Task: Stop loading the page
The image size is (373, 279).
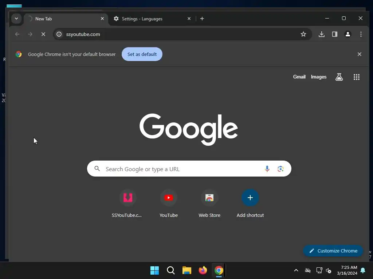Action: (x=43, y=34)
